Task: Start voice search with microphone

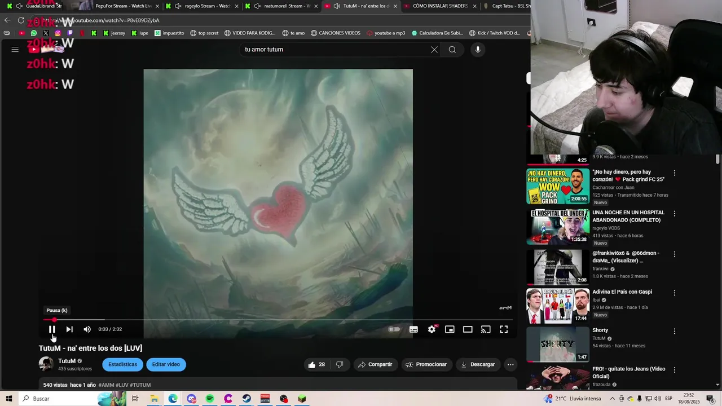Action: click(x=478, y=50)
